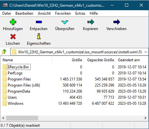Click packed size 99 935 629
Image resolution: width=149 pixels, height=129 pixels.
[x=105, y=91]
